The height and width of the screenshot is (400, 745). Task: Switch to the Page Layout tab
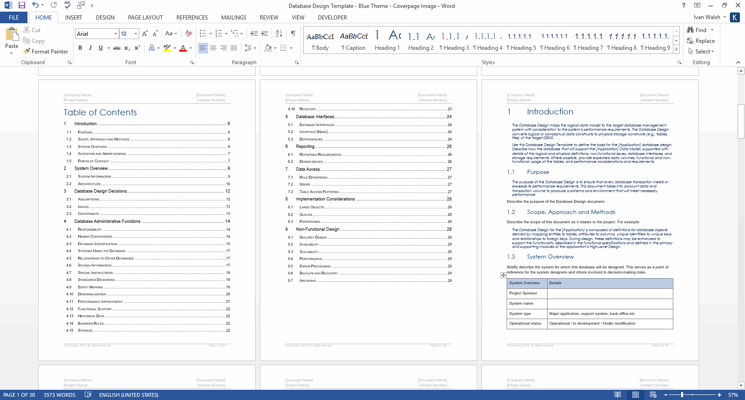[x=145, y=18]
